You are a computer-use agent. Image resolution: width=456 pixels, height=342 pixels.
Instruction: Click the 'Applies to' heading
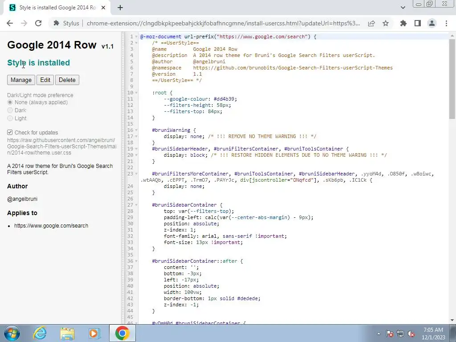pos(22,213)
